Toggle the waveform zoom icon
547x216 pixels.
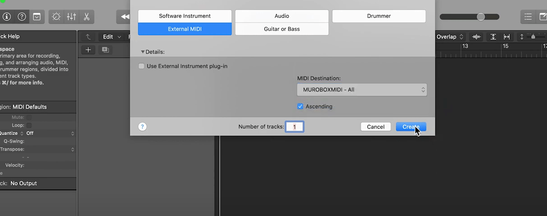(x=476, y=37)
